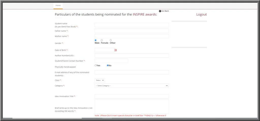Click the red special character note
The height and width of the screenshot is (121, 260).
coord(131,115)
